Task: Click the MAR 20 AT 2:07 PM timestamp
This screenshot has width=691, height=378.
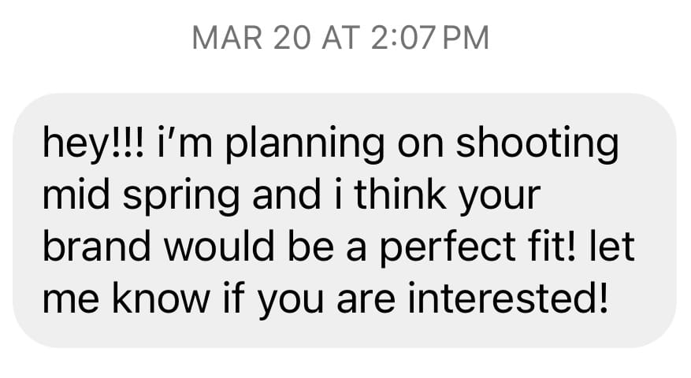Action: (340, 38)
